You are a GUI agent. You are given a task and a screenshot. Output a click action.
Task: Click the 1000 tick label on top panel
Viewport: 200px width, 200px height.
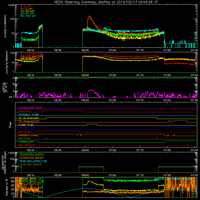(x=11, y=5)
